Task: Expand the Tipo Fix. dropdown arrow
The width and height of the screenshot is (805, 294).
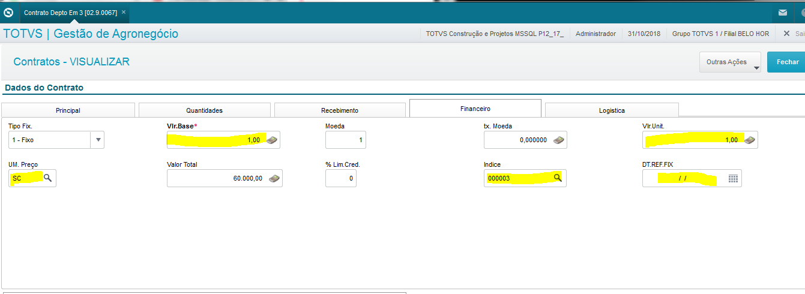Action: 98,140
